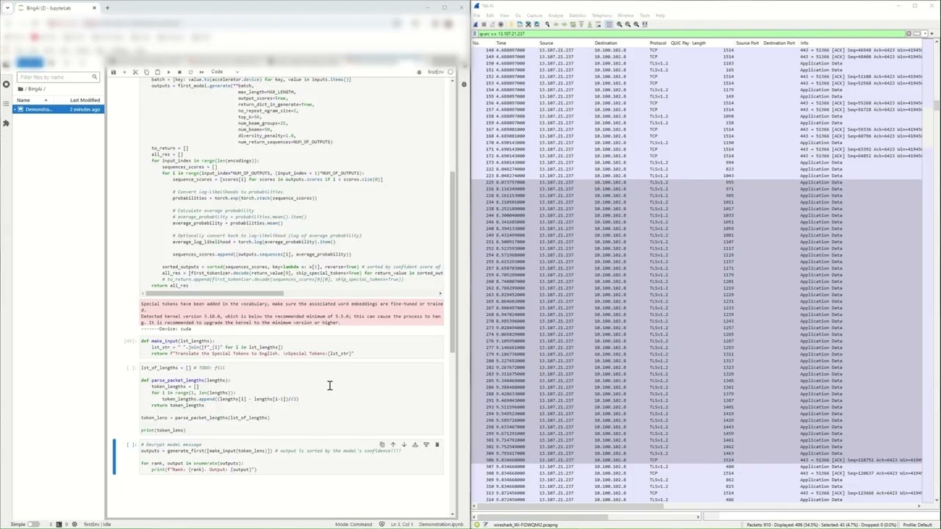Cut the selected cell with scissors icon
This screenshot has height=529, width=941.
[136, 72]
